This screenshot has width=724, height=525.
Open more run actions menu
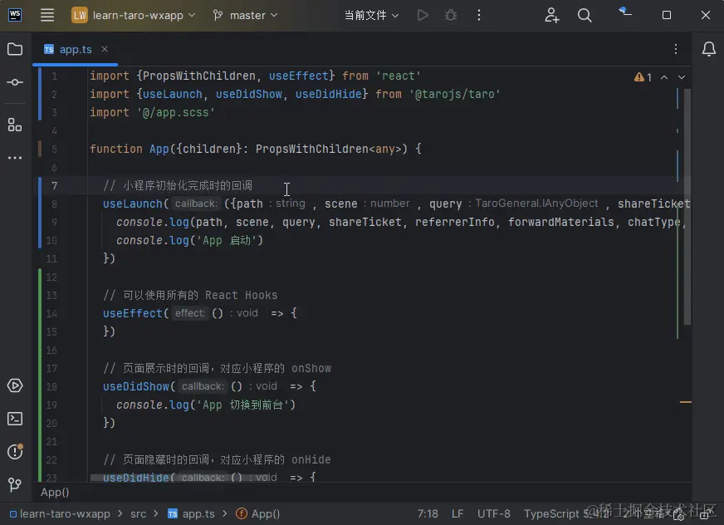(479, 15)
